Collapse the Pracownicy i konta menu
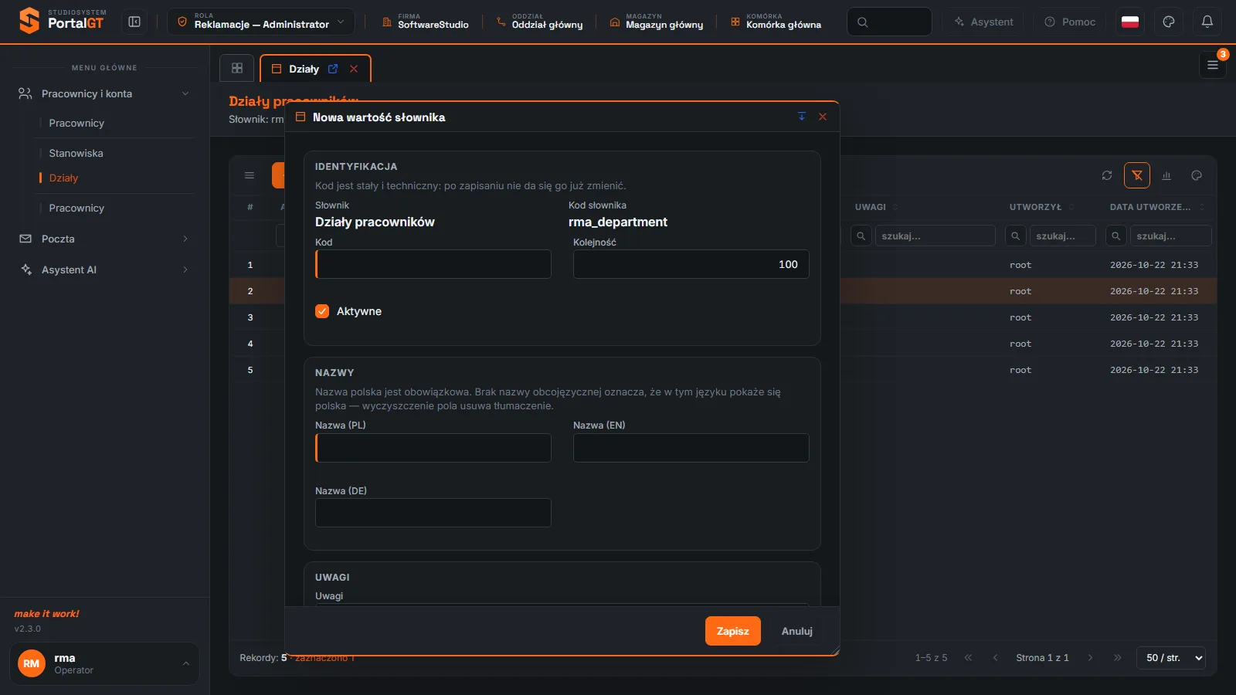The image size is (1236, 695). [x=104, y=93]
